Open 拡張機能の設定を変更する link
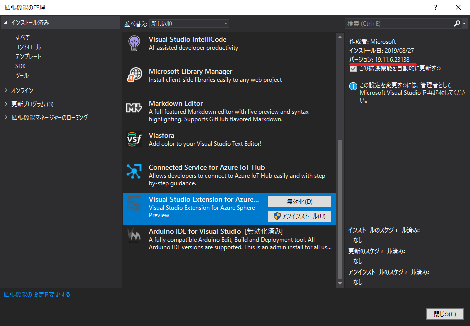This screenshot has height=326, width=470. tap(37, 294)
